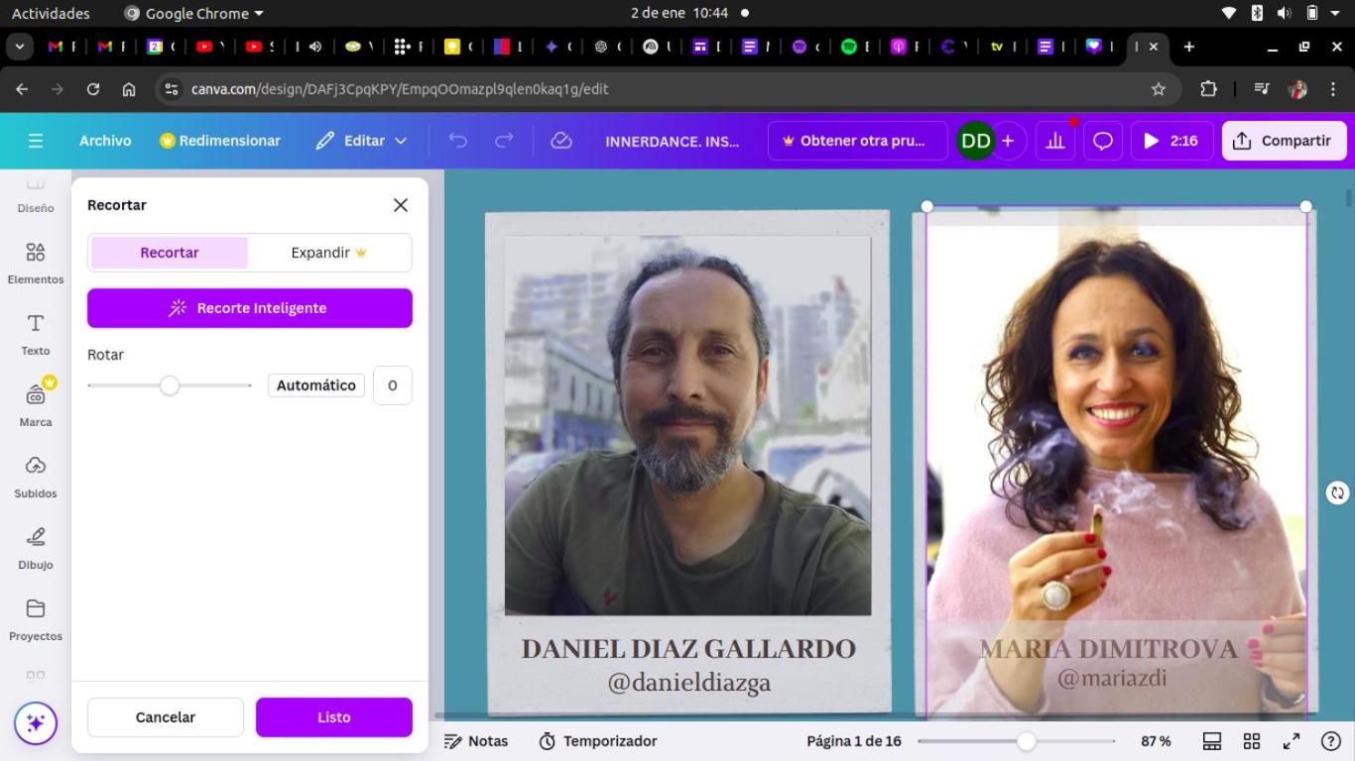Open the Dibujo drawing tool

coord(36,548)
